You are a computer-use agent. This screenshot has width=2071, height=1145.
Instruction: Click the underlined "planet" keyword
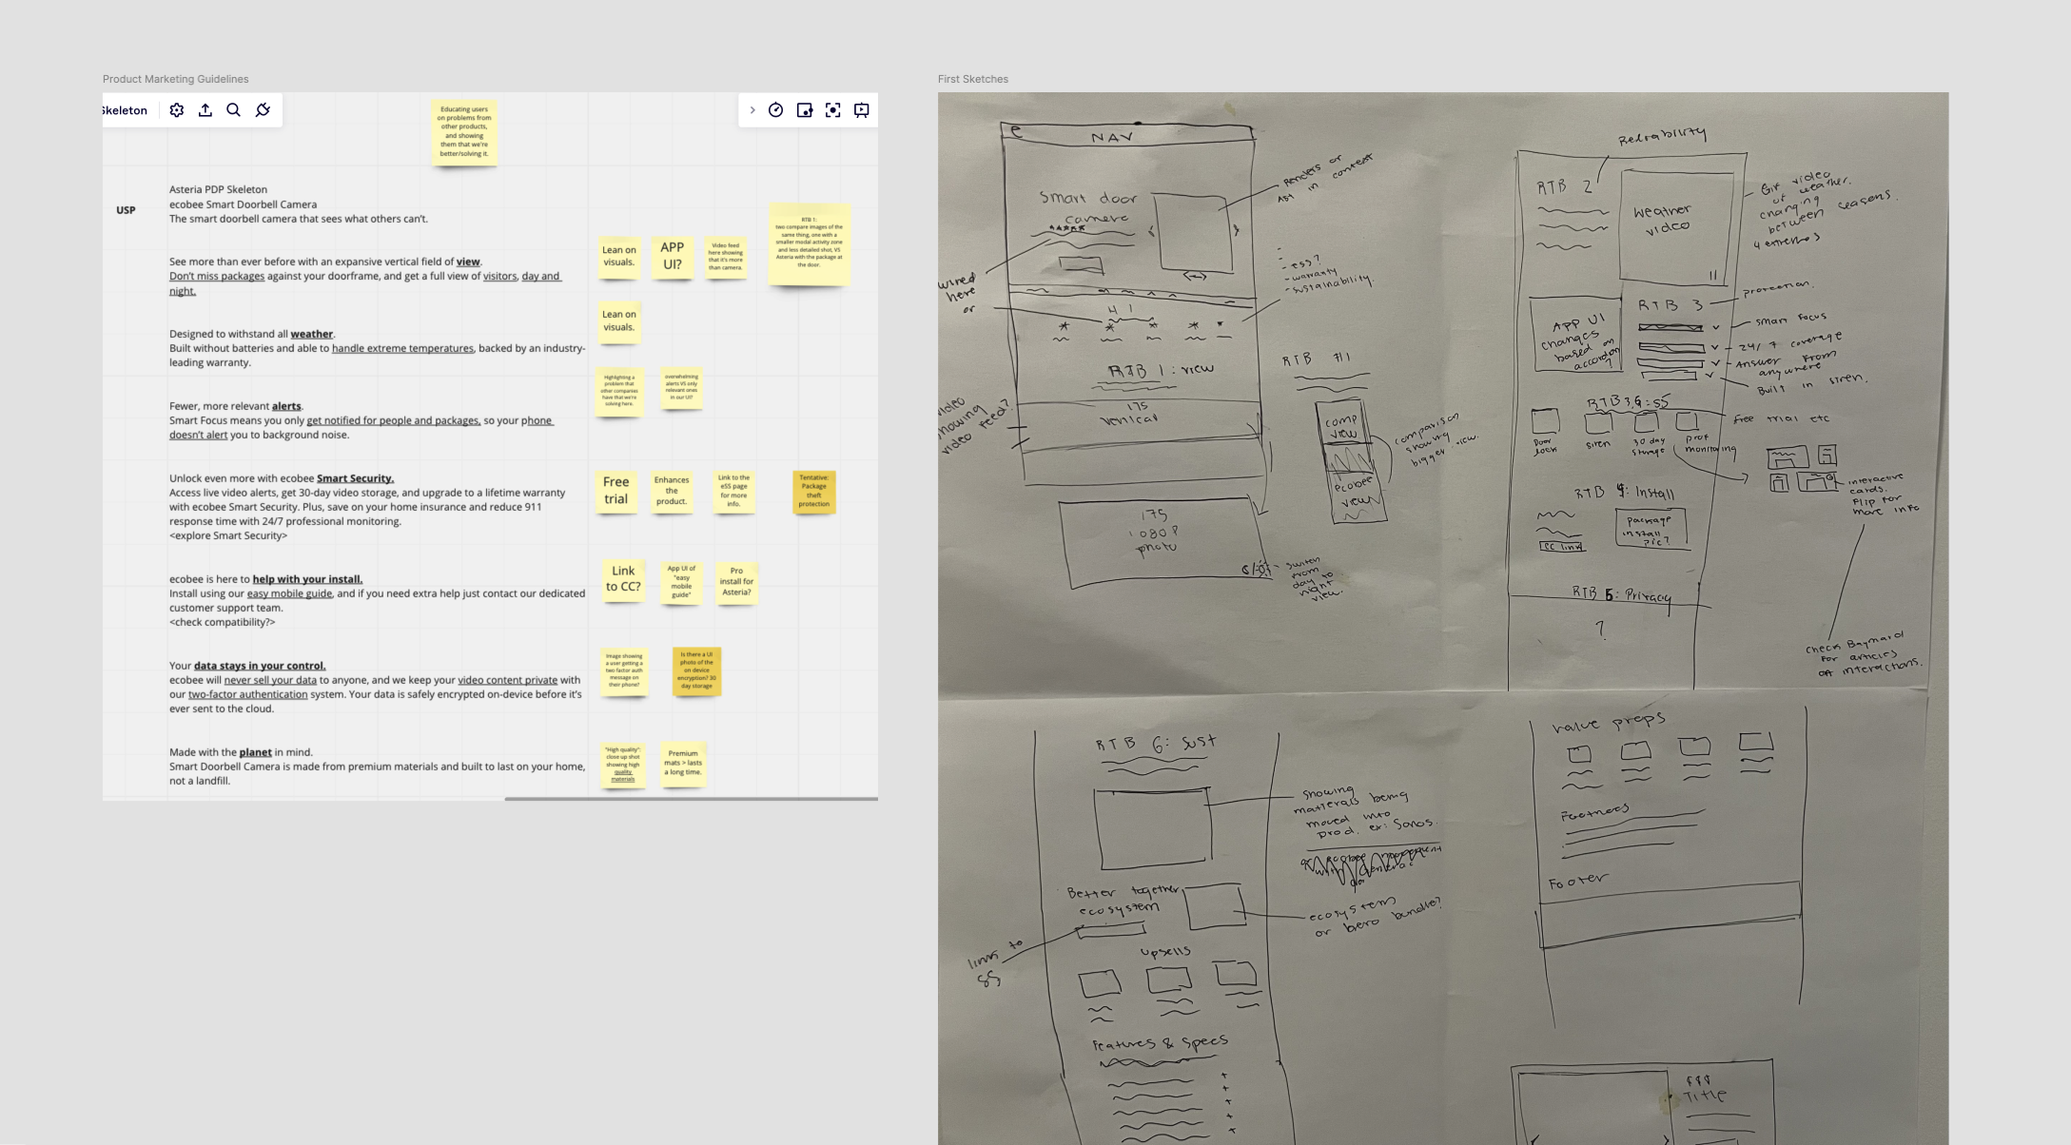pyautogui.click(x=255, y=752)
